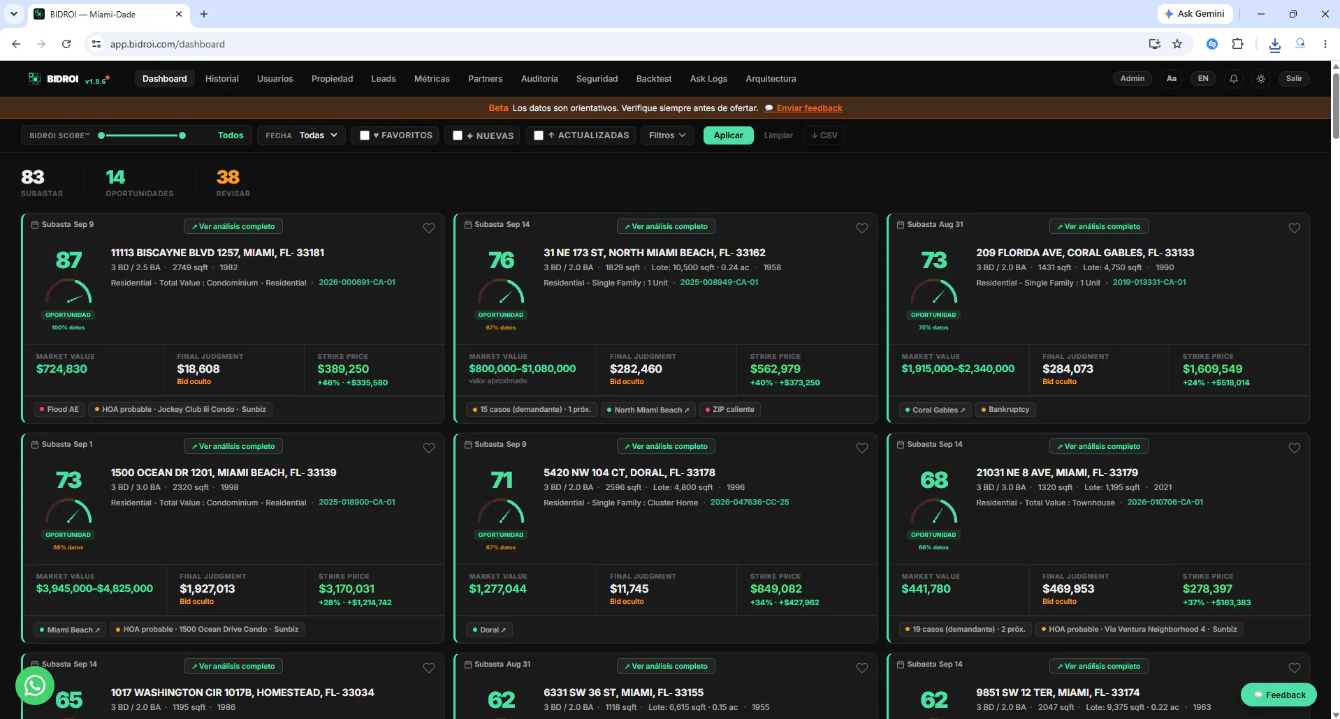Check the NUEVAS checkbox

coord(458,135)
